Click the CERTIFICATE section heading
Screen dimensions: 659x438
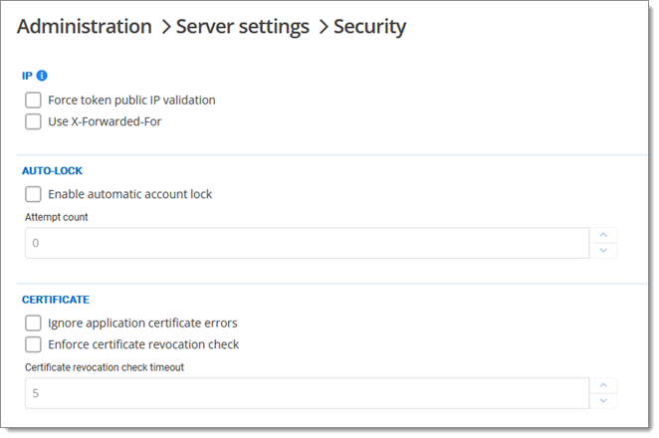coord(56,300)
